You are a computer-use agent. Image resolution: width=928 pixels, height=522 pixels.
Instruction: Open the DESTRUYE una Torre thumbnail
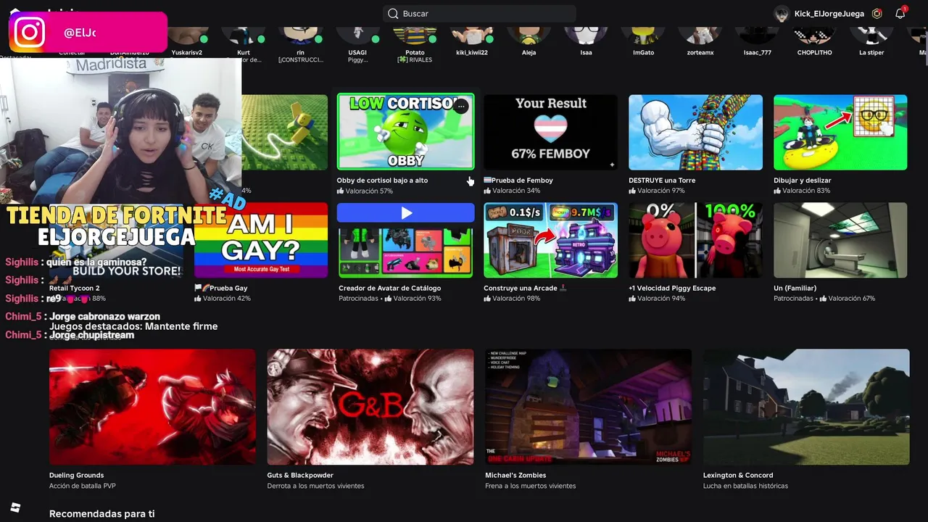tap(695, 132)
